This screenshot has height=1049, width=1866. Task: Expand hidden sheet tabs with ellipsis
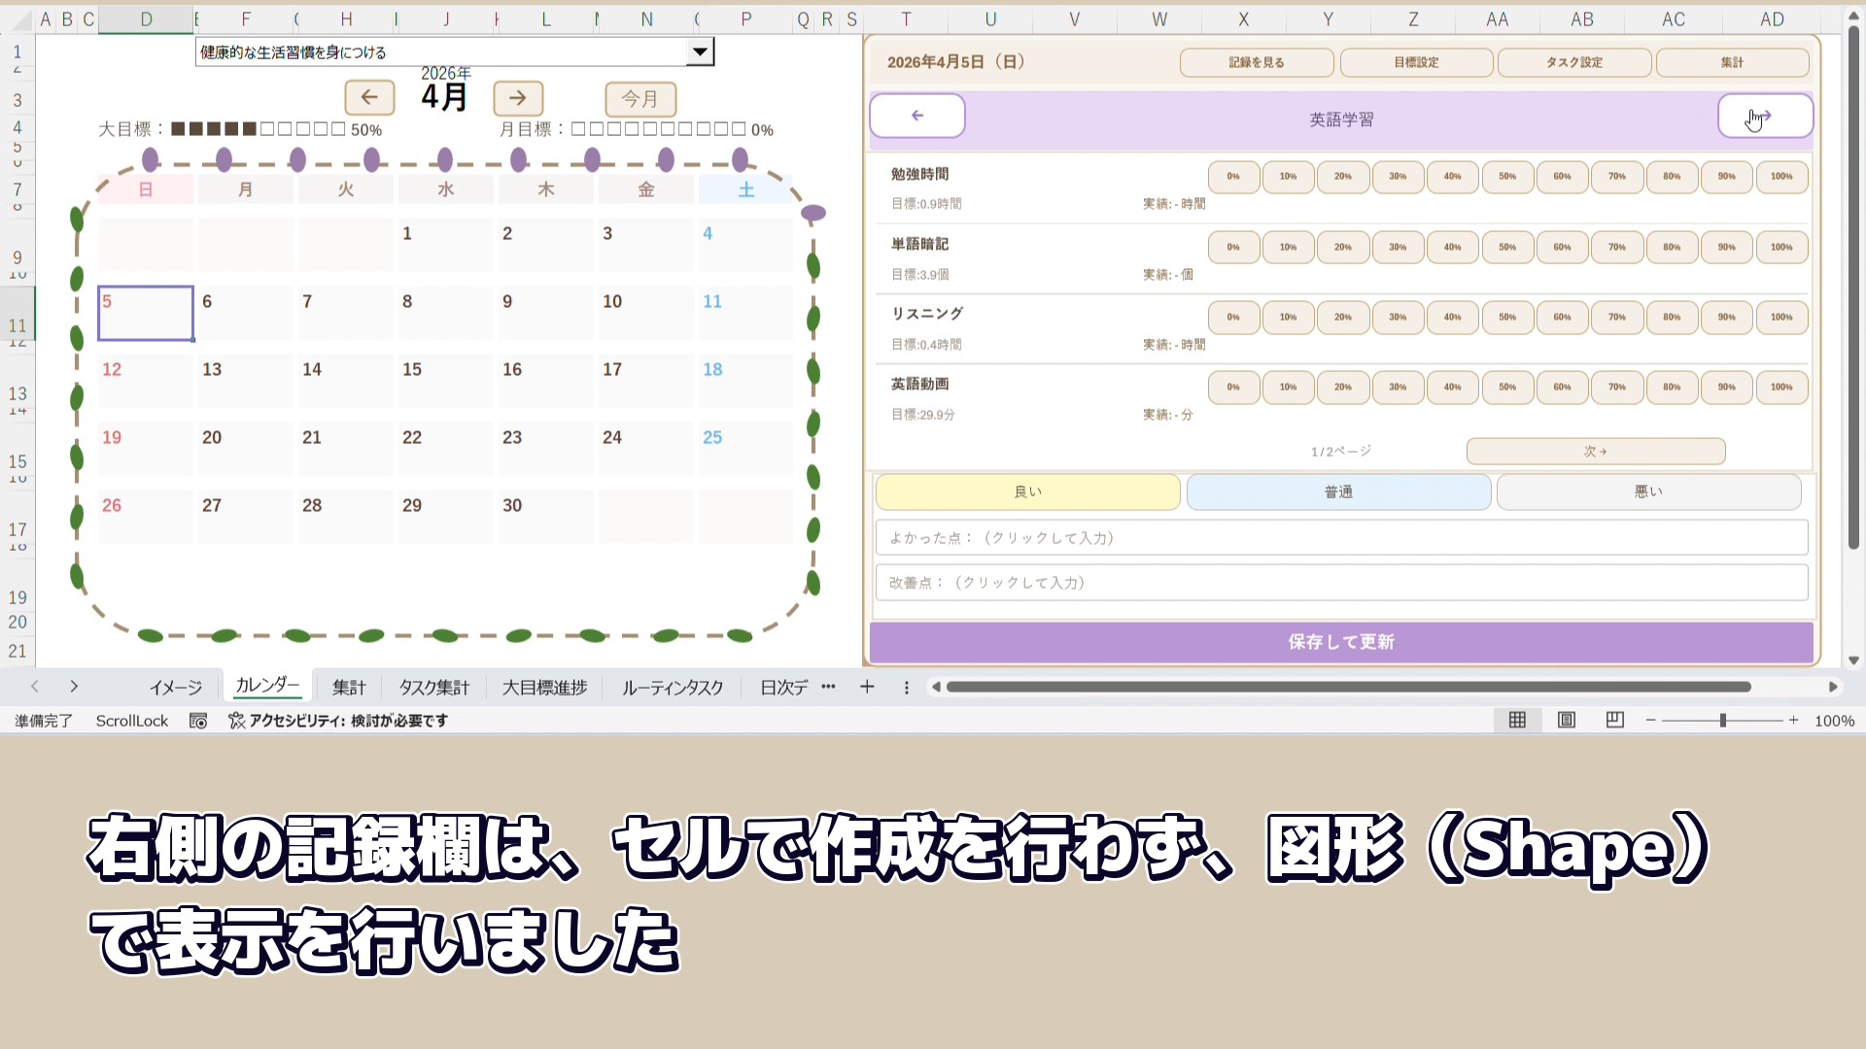[x=828, y=687]
